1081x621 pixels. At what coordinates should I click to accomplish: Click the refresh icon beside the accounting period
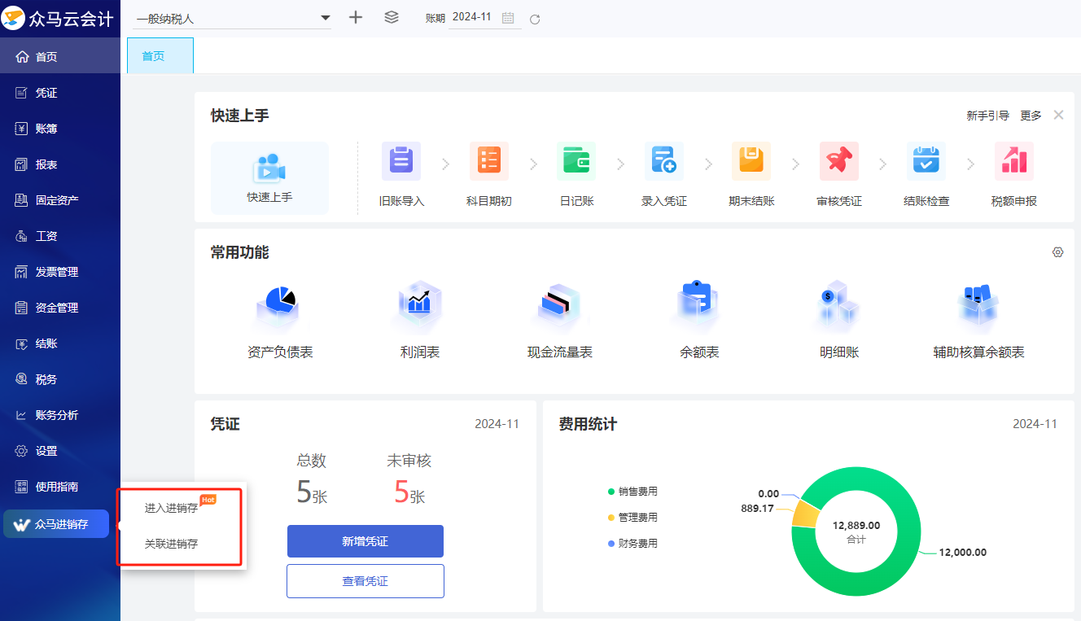535,19
